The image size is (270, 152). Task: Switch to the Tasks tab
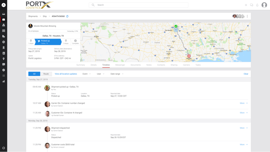click(x=198, y=65)
